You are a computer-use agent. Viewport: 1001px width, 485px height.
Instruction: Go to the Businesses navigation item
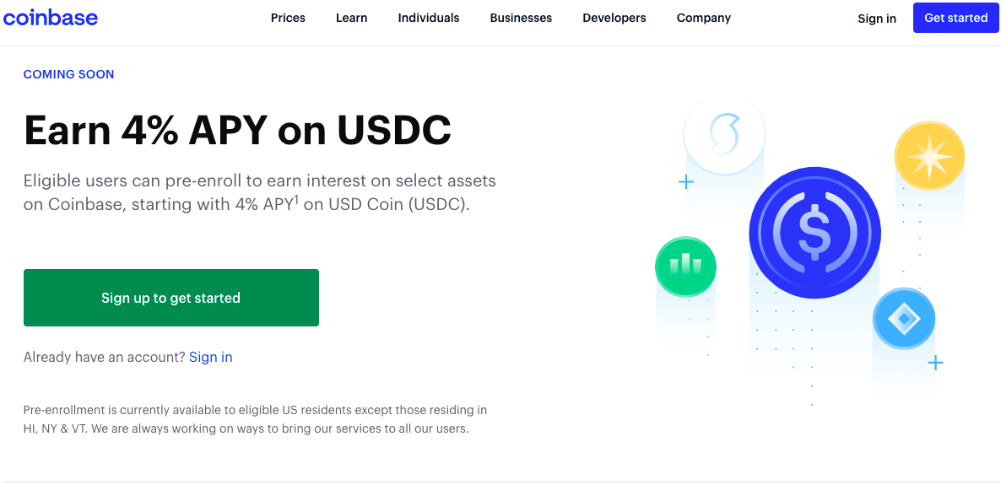[521, 18]
